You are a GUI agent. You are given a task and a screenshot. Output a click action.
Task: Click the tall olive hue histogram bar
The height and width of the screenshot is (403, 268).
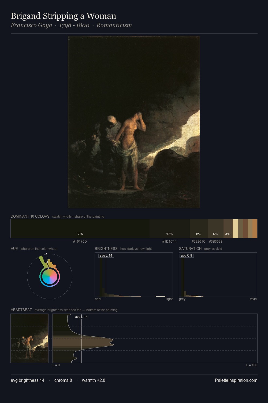click(x=43, y=262)
